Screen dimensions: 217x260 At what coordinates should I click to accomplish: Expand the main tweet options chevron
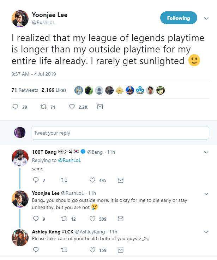(206, 18)
